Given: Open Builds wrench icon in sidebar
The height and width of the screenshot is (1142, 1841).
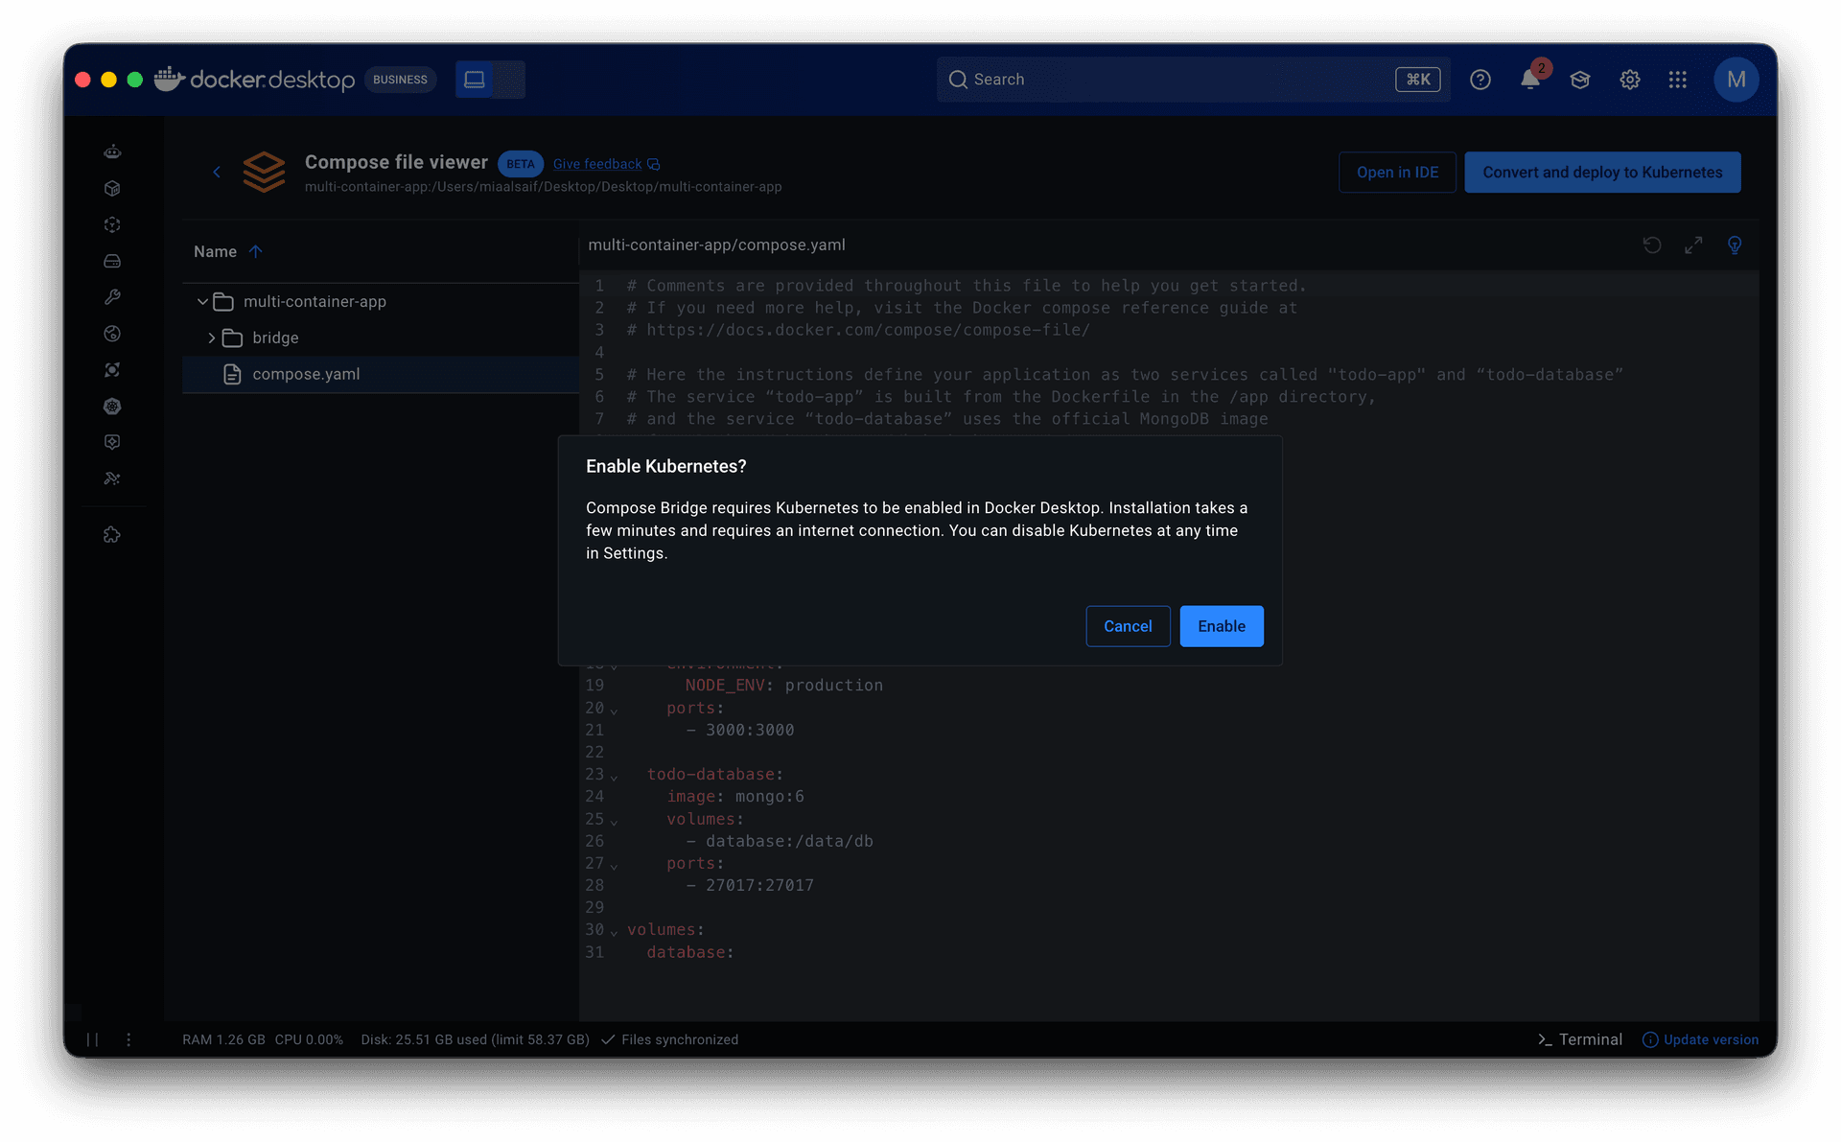Looking at the screenshot, I should (112, 297).
